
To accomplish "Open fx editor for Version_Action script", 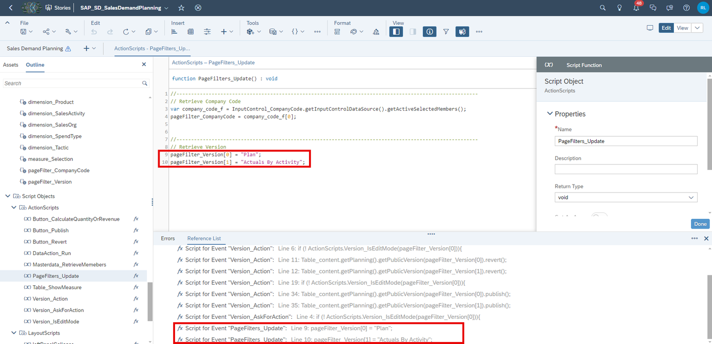I will pos(136,299).
